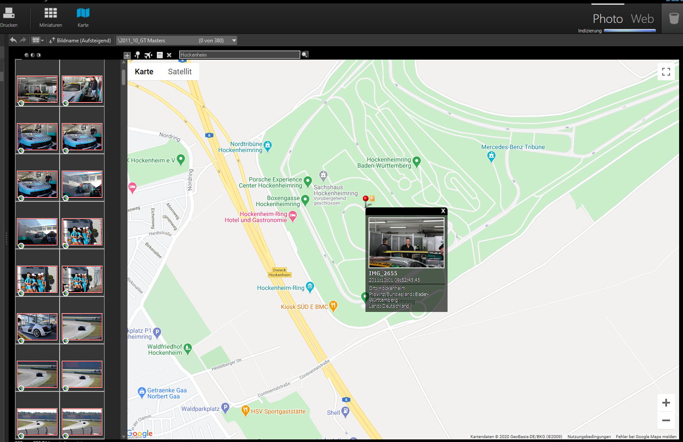
Task: Select Getraenke Gaa Norbert Gaa marker
Action: [142, 392]
